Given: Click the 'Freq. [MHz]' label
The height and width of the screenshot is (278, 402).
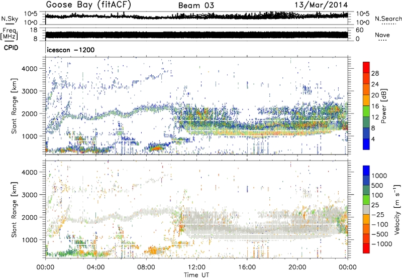Looking at the screenshot, I should 9,34.
